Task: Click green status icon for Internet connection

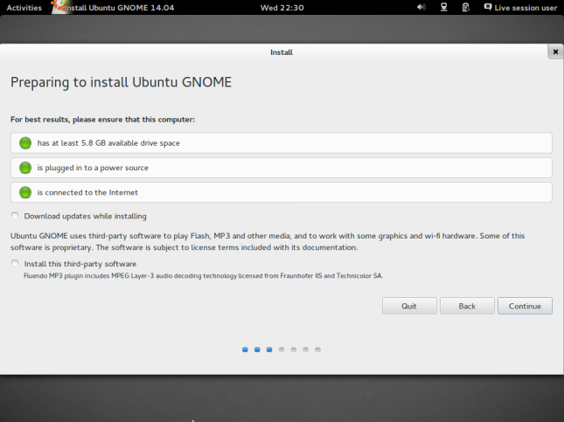Action: tap(25, 192)
